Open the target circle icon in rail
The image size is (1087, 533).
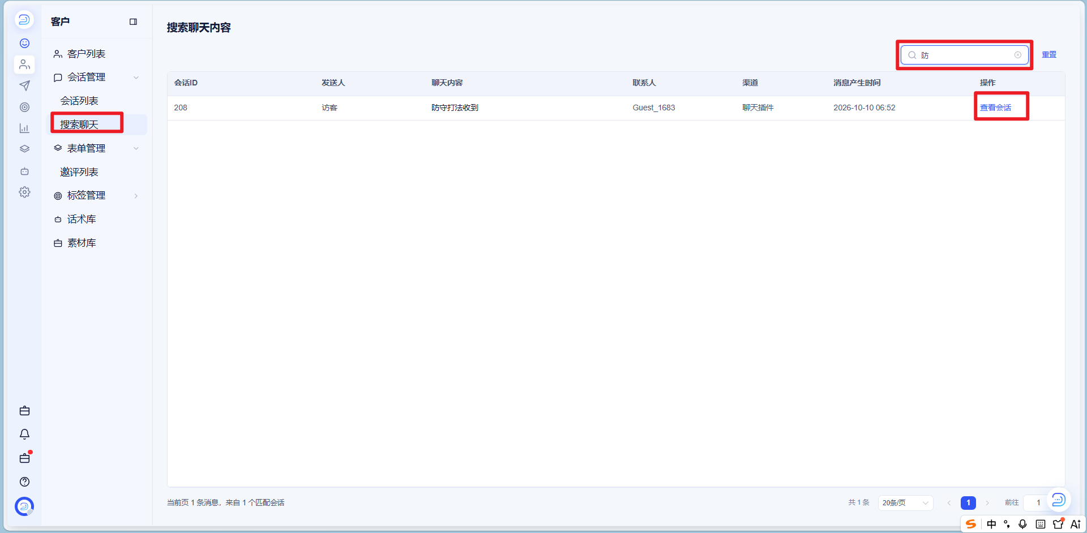tap(24, 107)
